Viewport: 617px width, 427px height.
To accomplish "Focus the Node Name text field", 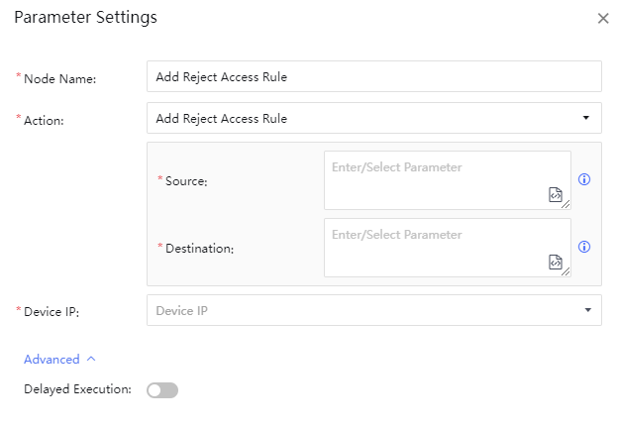I will 373,76.
